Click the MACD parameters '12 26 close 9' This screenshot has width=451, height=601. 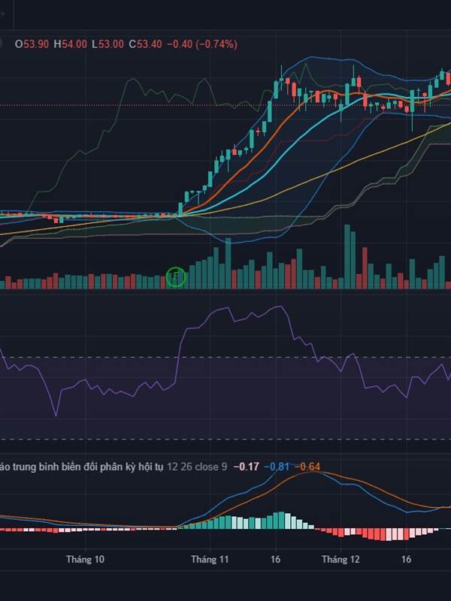(x=197, y=467)
